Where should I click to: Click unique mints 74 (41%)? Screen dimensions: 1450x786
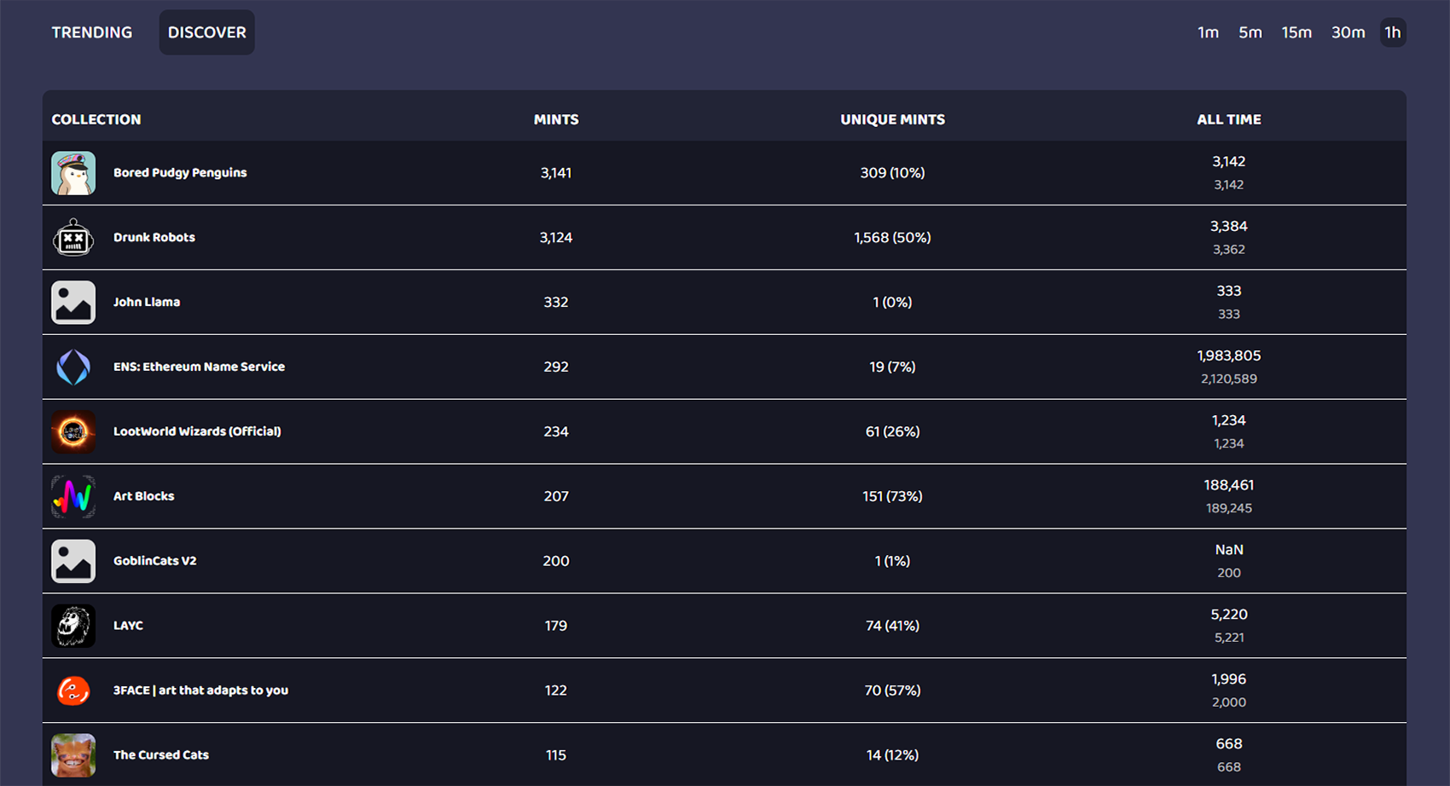point(893,626)
